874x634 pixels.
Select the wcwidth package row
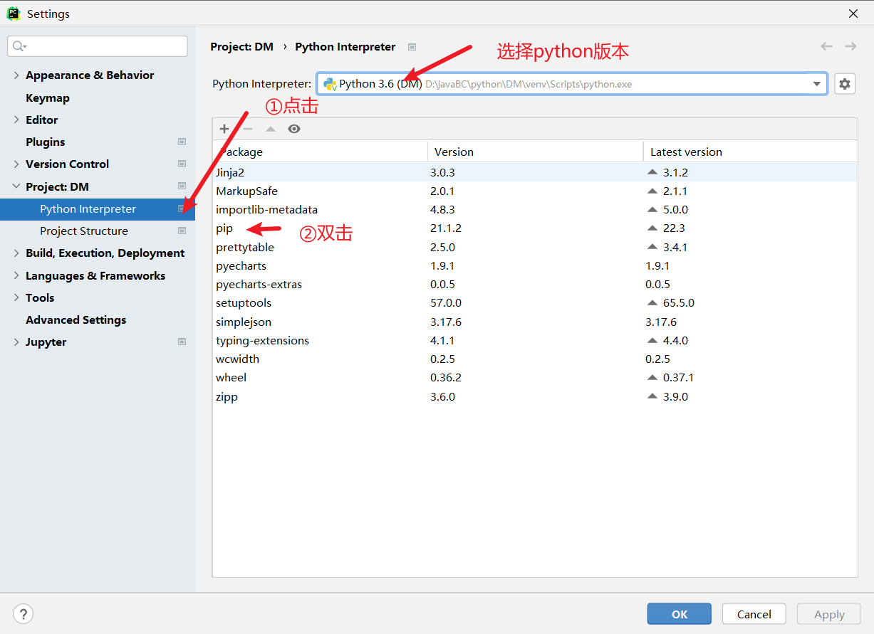535,359
